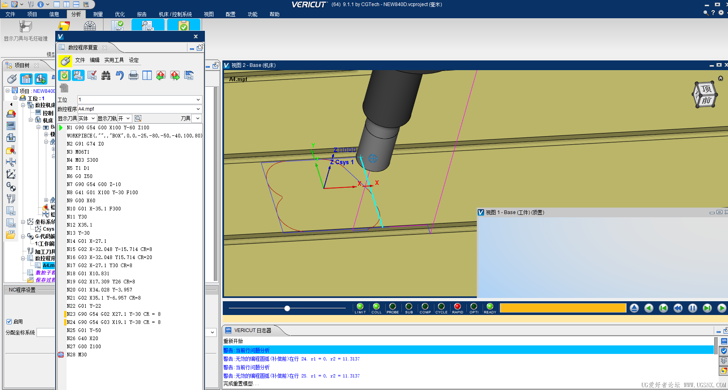This screenshot has height=390, width=728.
Task: Click the view orientation cube in 视图 2
Action: point(705,94)
